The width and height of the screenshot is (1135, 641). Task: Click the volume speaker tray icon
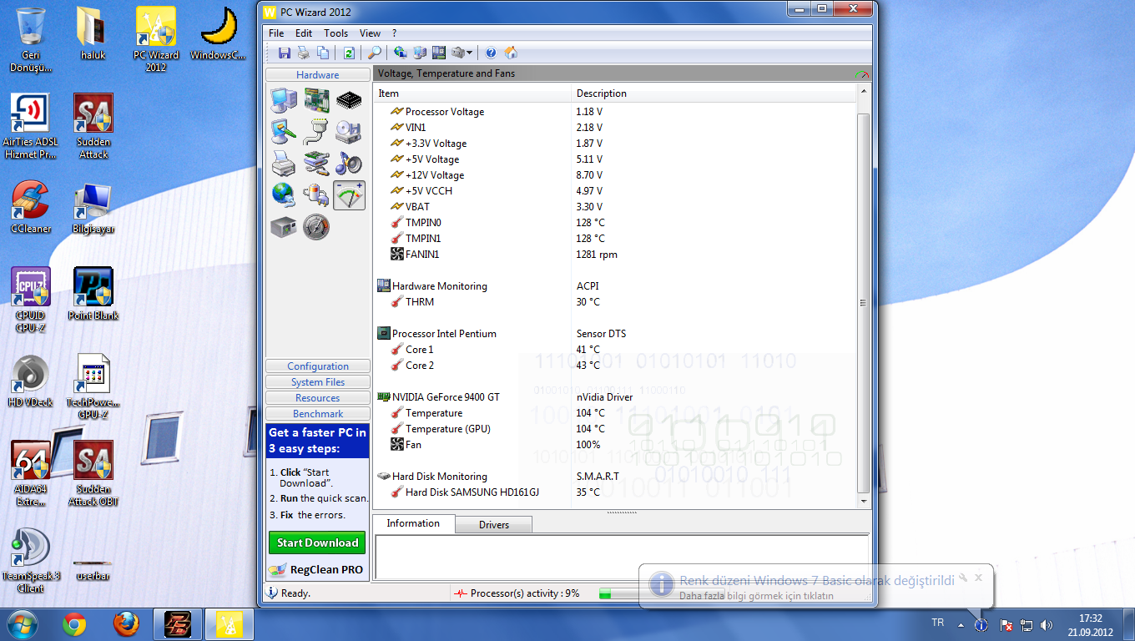(1047, 625)
